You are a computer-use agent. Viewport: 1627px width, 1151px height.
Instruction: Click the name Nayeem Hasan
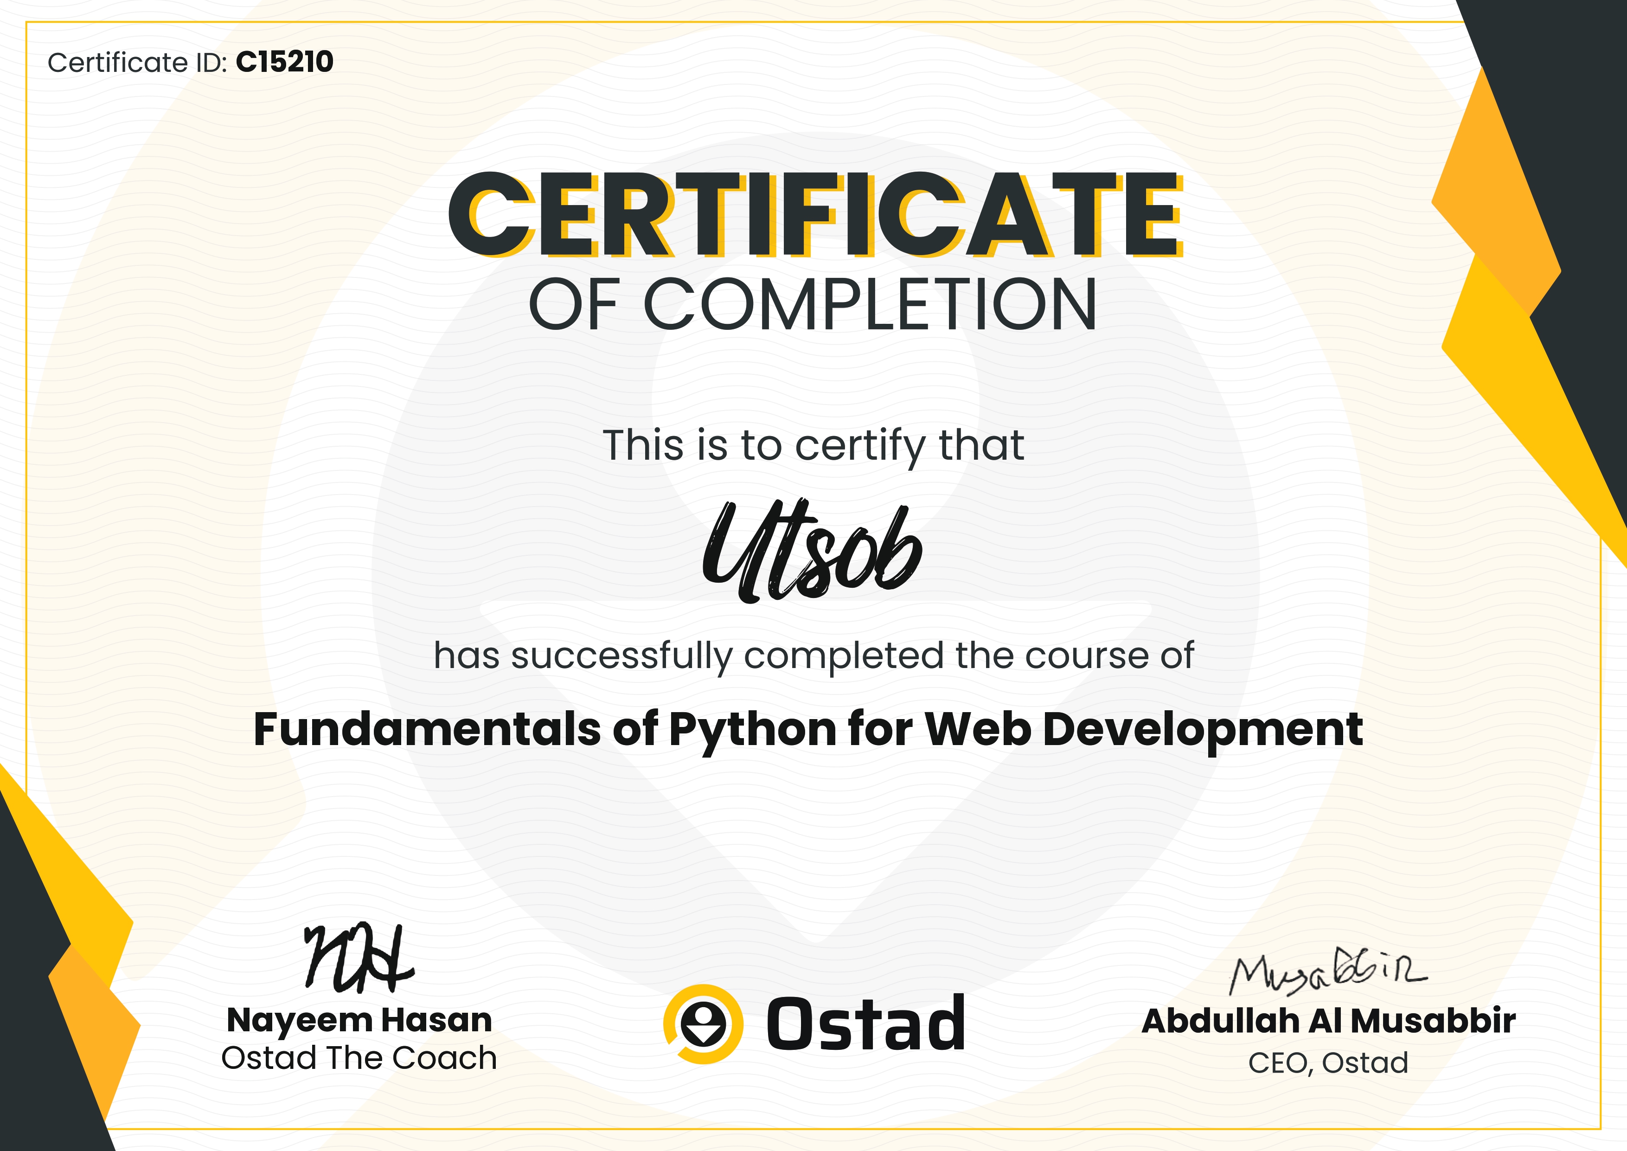(x=359, y=1021)
